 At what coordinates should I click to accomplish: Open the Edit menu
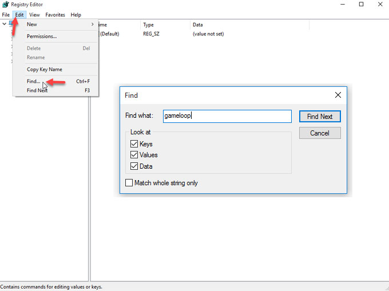click(x=19, y=15)
